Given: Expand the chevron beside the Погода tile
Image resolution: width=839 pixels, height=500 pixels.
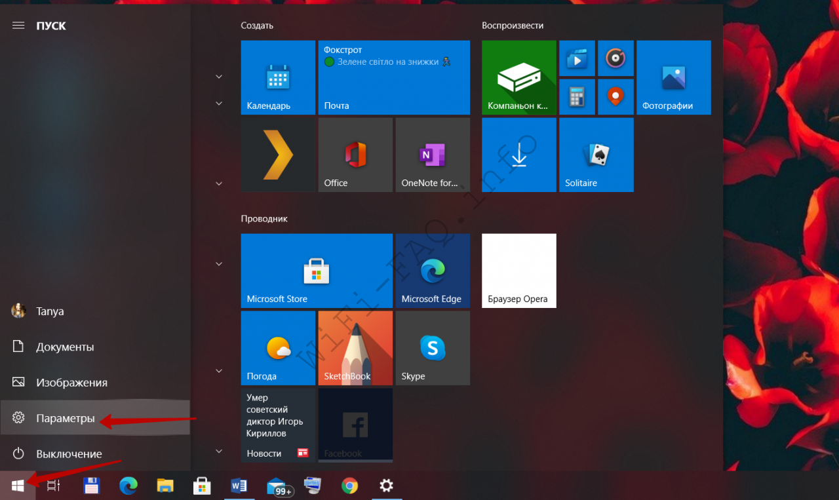Looking at the screenshot, I should pos(220,371).
